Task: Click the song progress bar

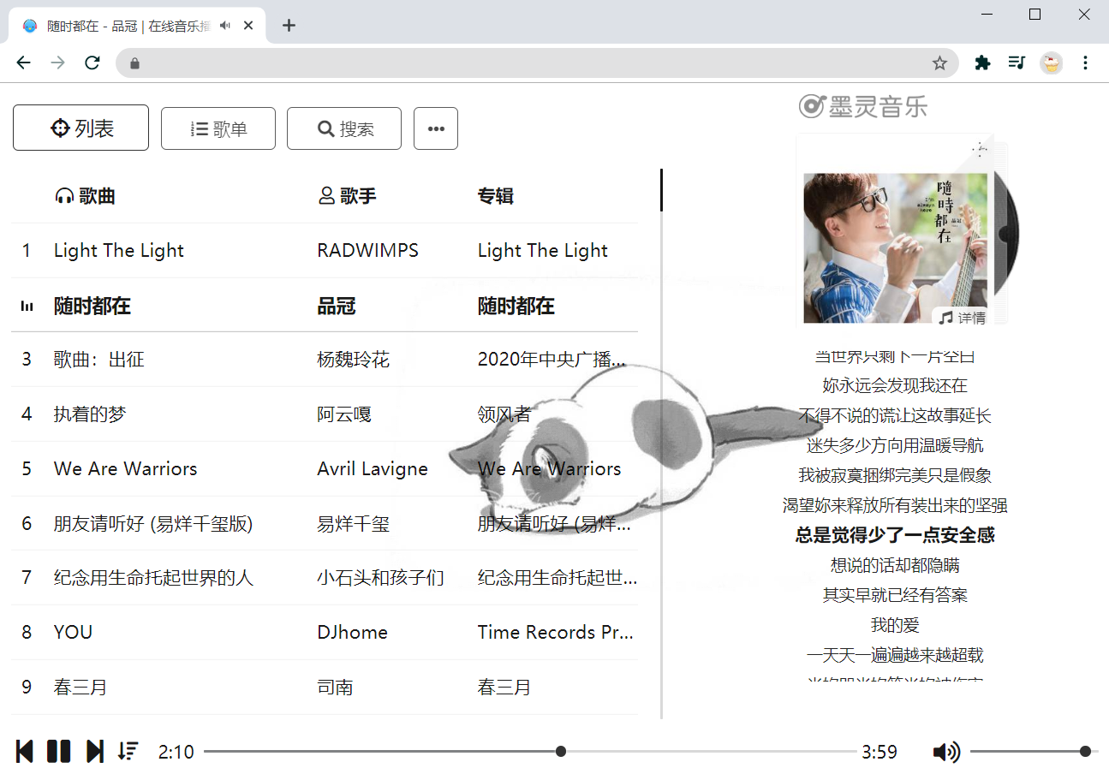Action: pyautogui.click(x=529, y=752)
